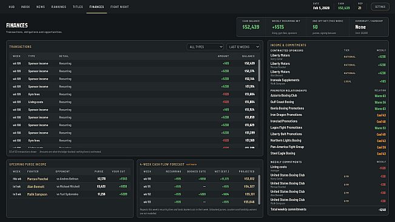Select Liberty Motors sponsor for Harry Carter
395x222 pixels.
(x=328, y=56)
